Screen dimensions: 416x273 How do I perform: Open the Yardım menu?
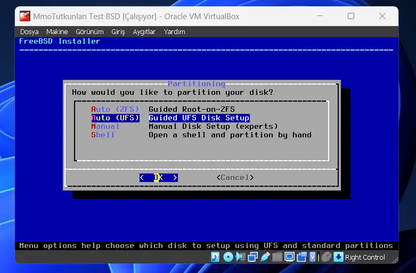coord(174,32)
